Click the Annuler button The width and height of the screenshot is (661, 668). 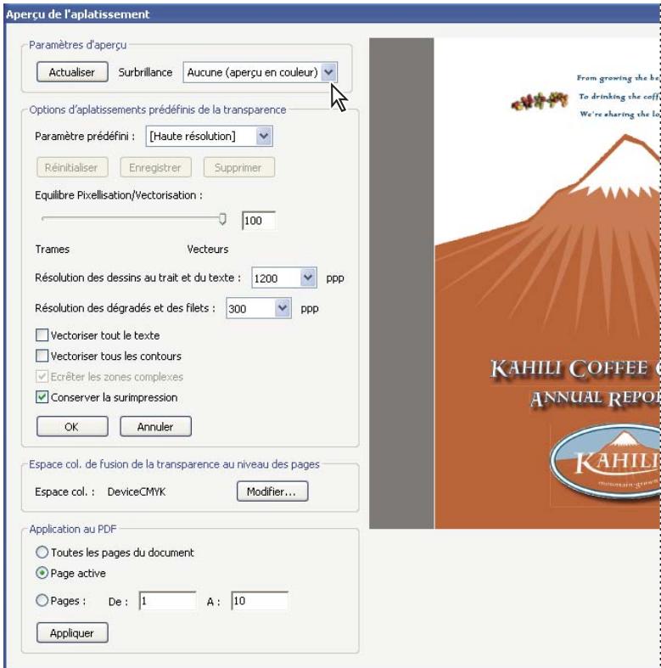(155, 426)
